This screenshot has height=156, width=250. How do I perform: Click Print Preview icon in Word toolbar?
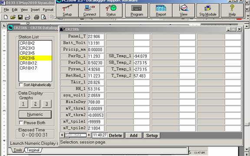coord(44,17)
